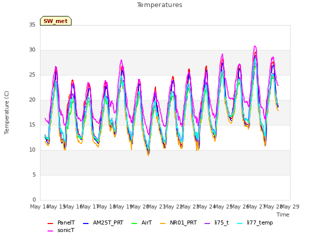Click the NR01_PRT legend entry
The width and height of the screenshot is (320, 240).
178,222
